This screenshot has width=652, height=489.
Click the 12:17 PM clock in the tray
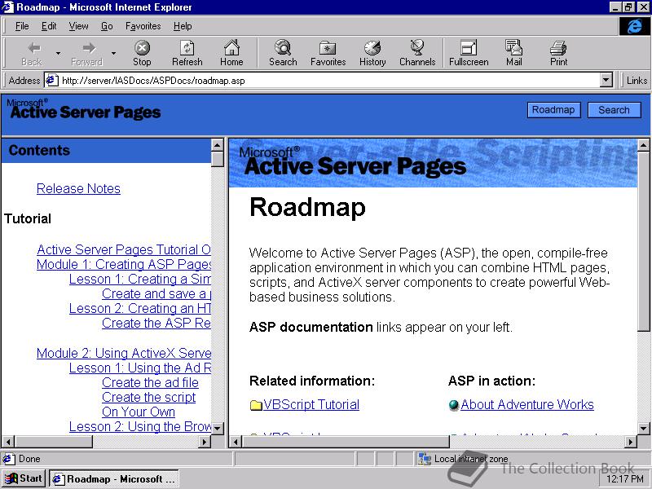point(625,479)
